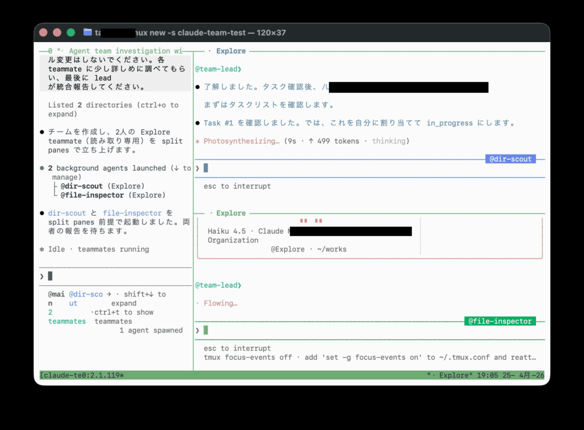Image resolution: width=584 pixels, height=430 pixels.
Task: Expand the 'Listed 2 directories' output
Action: pos(113,106)
